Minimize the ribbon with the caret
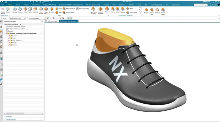The width and height of the screenshot is (220, 122). pos(213,5)
